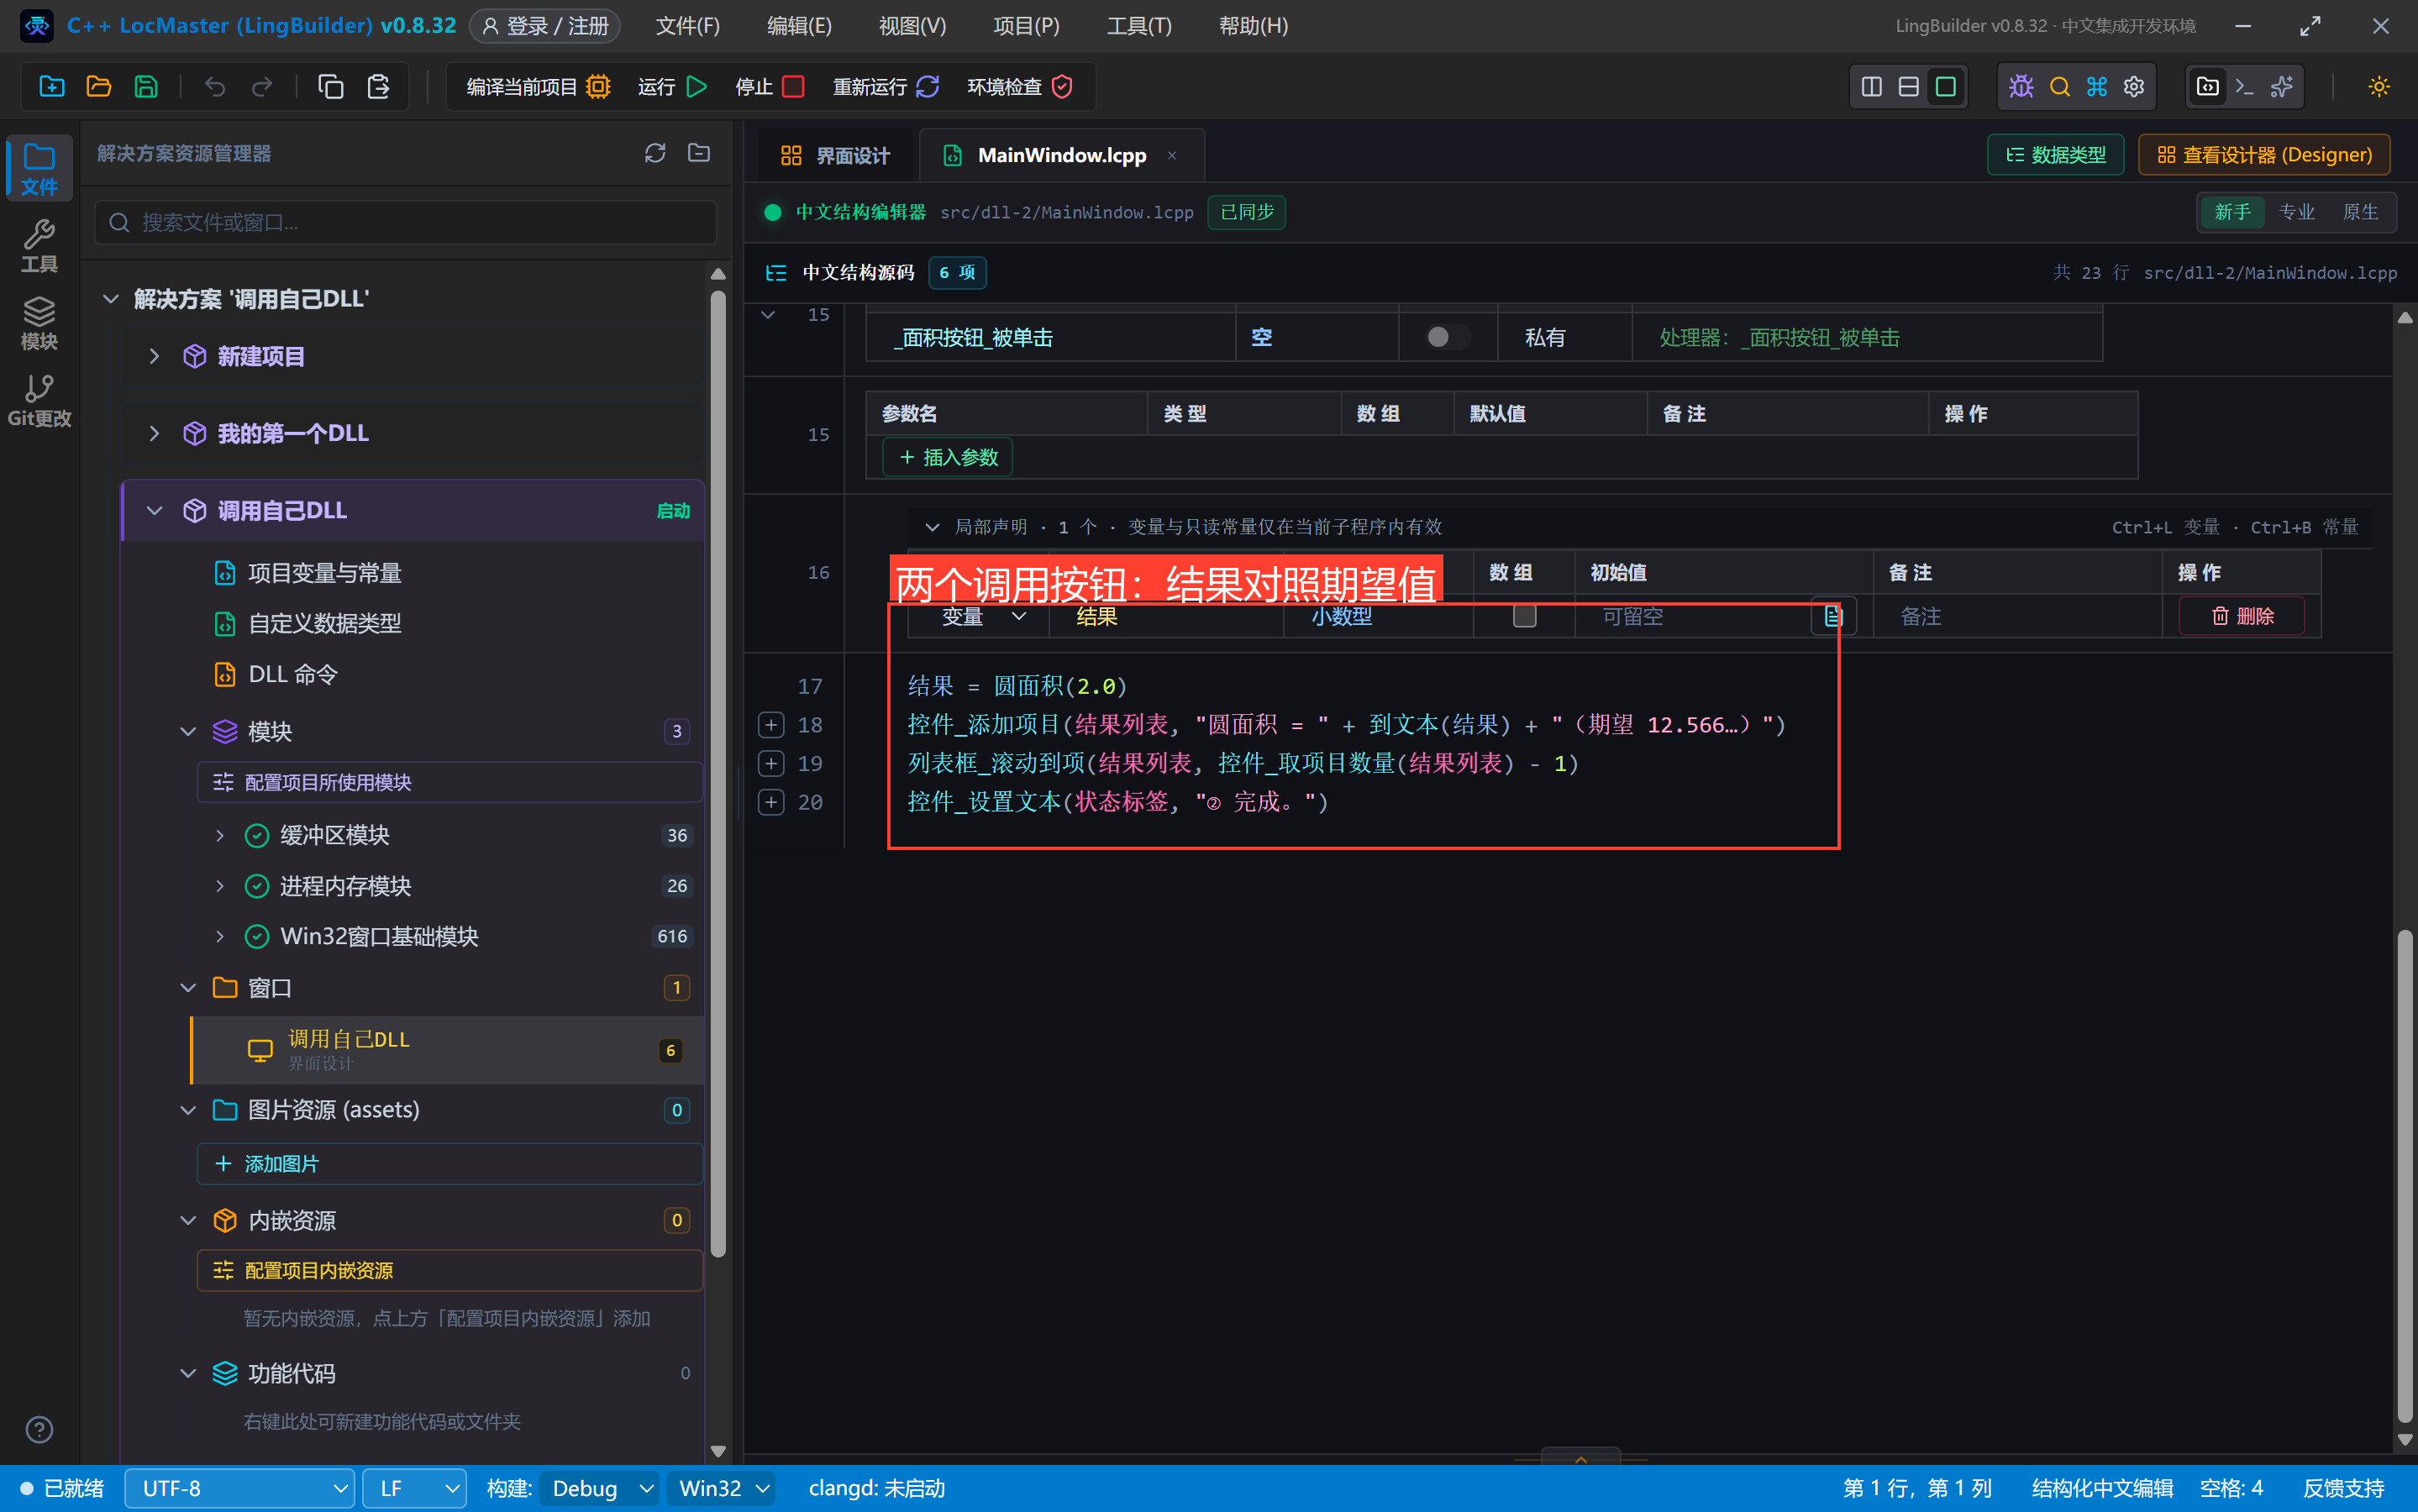2418x1512 pixels.
Task: Click the new project icon in toolbar
Action: 52,87
